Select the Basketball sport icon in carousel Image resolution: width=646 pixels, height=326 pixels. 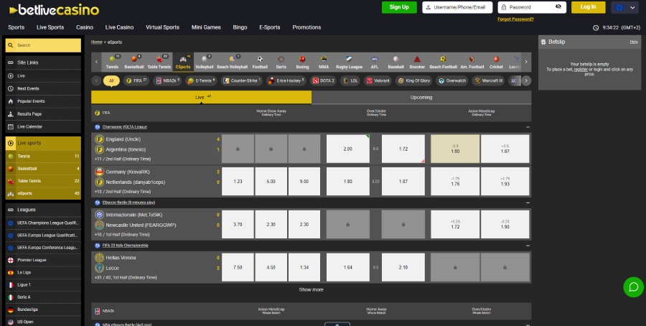[x=134, y=62]
